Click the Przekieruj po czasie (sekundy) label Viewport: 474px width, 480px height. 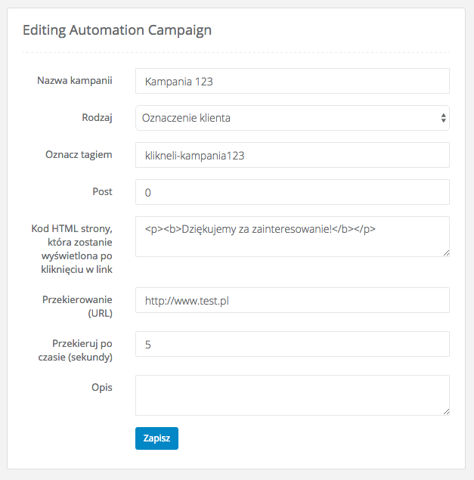point(76,350)
